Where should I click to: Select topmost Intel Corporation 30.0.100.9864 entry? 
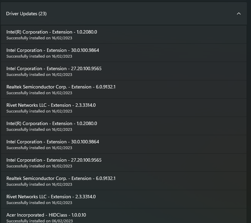click(124, 53)
